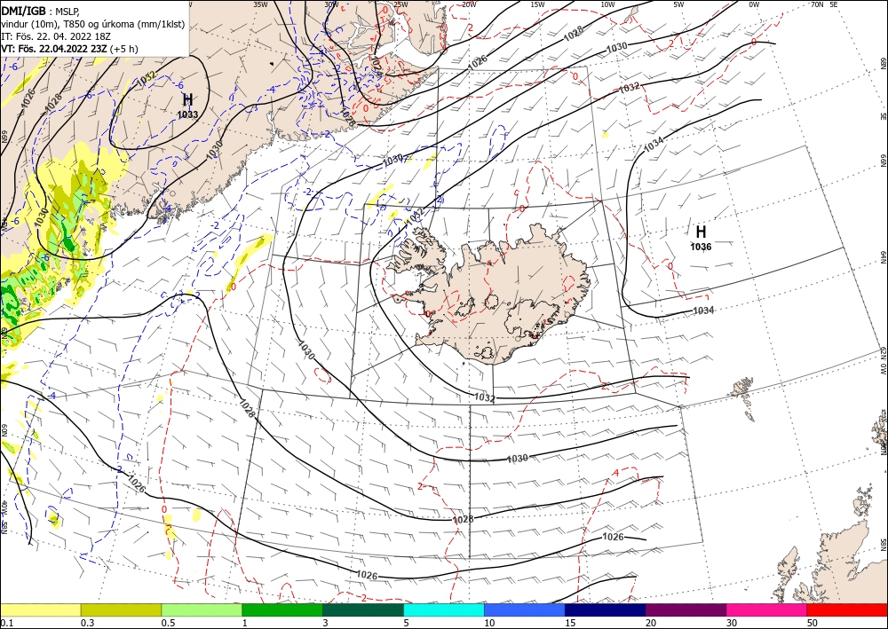888x629 pixels.
Task: Click the '15W' longitude label
Action: pyautogui.click(x=538, y=4)
